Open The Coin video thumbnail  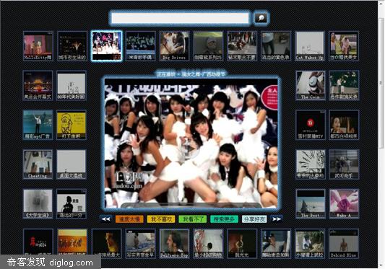311,86
